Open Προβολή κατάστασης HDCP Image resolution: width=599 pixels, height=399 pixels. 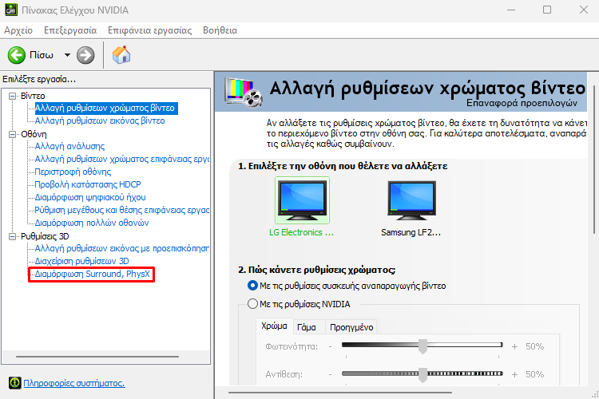(88, 184)
